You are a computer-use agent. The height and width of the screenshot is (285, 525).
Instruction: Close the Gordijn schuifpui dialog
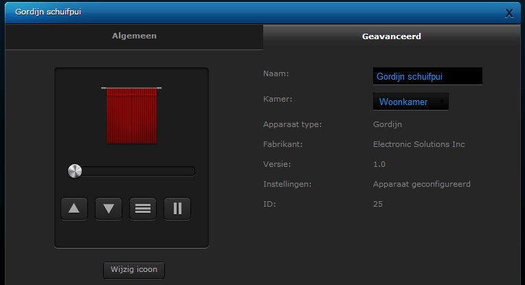point(509,13)
